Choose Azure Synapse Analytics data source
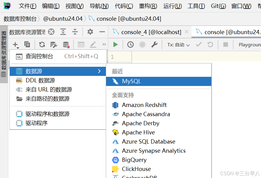Viewport: 261px width, 178px height. tap(159, 151)
